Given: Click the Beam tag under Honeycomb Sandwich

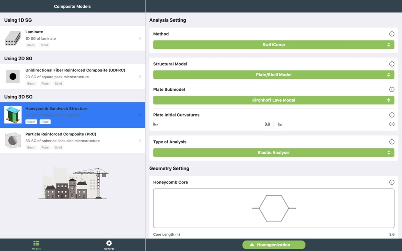Looking at the screenshot, I should (31, 122).
